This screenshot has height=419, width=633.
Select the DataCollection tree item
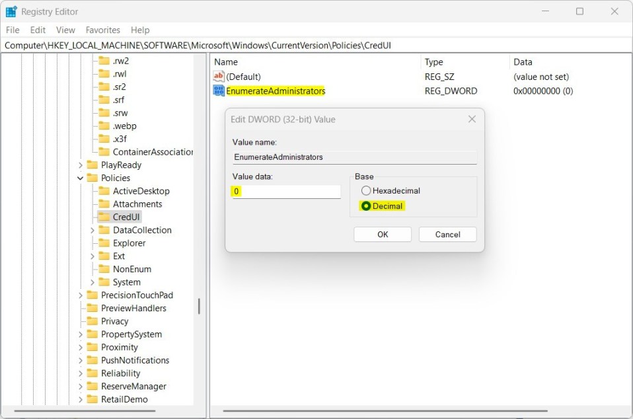coord(142,230)
